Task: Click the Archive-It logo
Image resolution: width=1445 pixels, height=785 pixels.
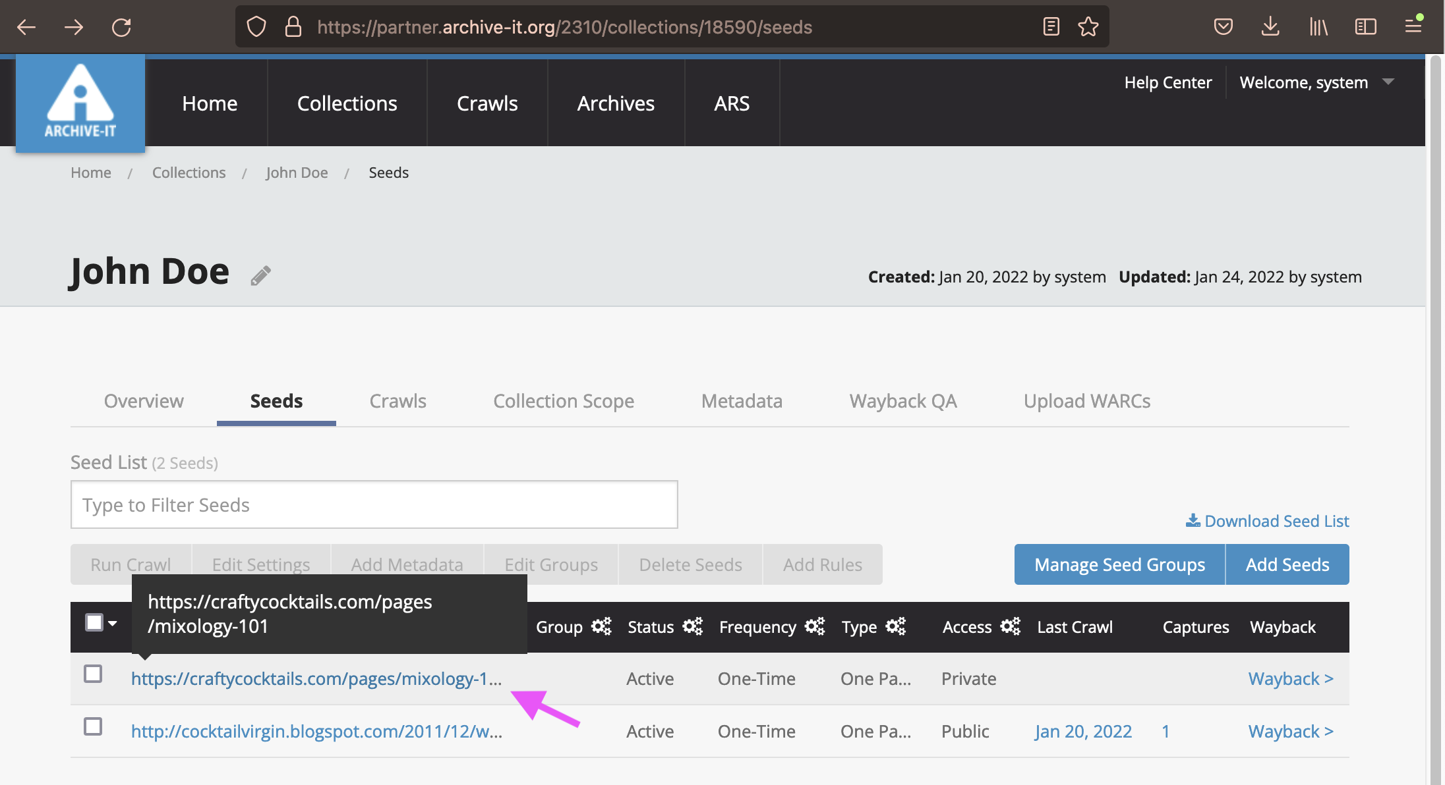Action: click(80, 103)
